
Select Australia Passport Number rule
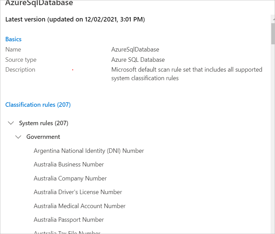pyautogui.click(x=69, y=219)
